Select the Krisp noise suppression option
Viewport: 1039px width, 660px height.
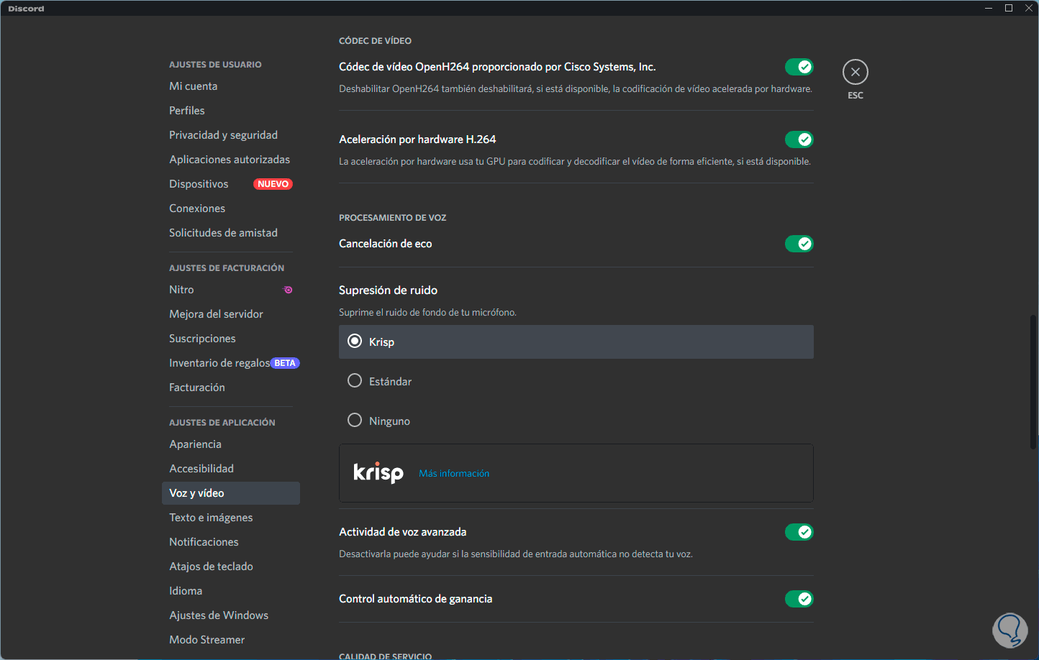(x=355, y=342)
